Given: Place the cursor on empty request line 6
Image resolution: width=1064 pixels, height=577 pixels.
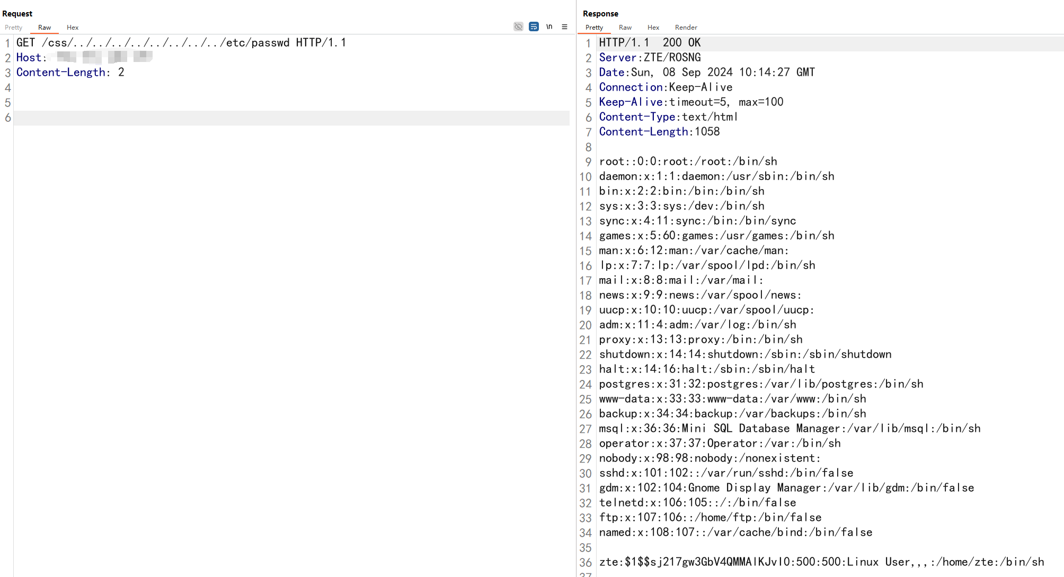Looking at the screenshot, I should coord(291,118).
